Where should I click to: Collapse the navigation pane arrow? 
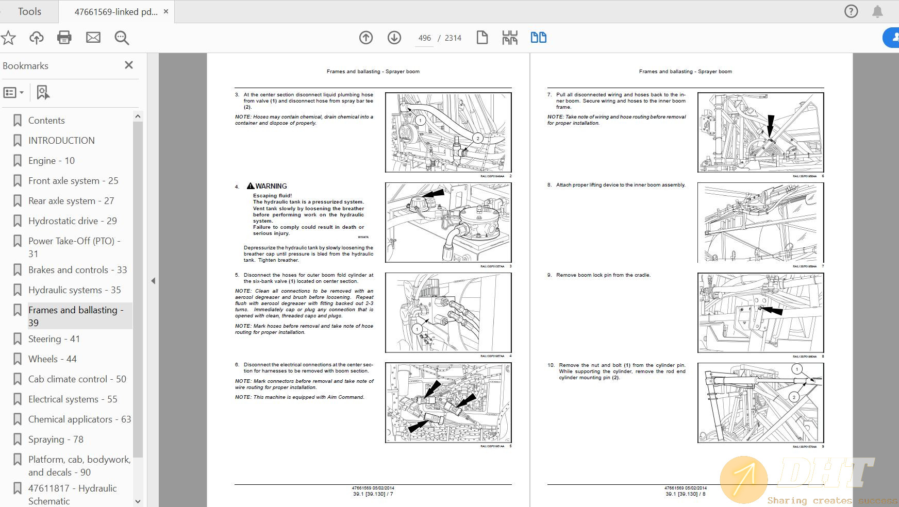[153, 281]
